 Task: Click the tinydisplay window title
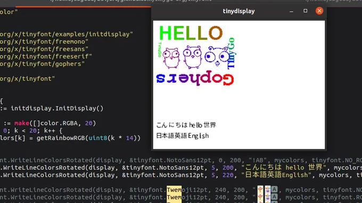click(238, 11)
